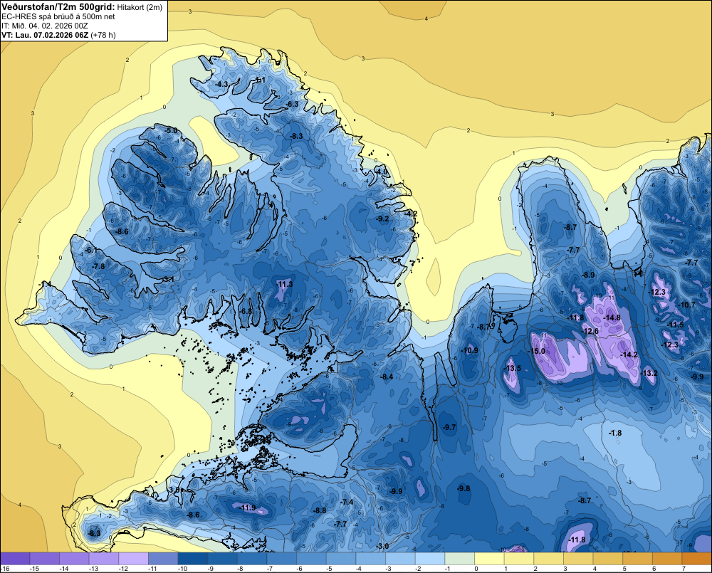This screenshot has width=712, height=573.
Task: Click the -9.7 temperature value
Action: [x=449, y=427]
